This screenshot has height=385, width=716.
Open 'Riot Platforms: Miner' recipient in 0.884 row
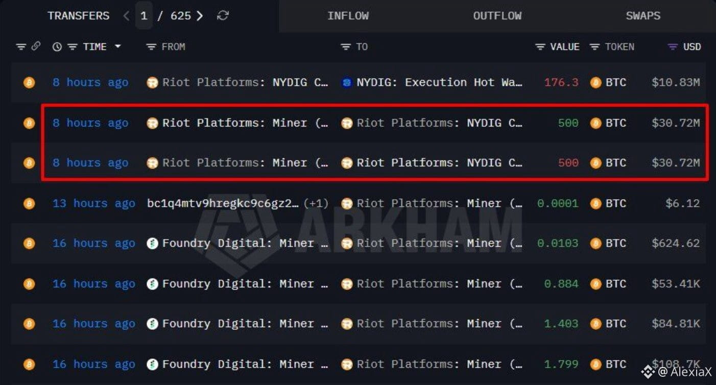coord(439,284)
